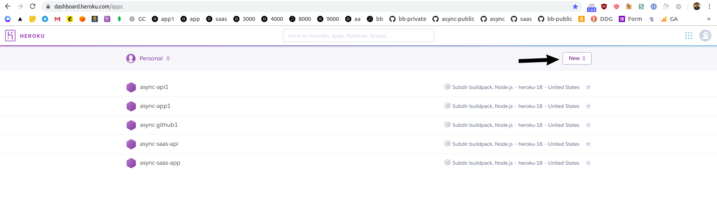The image size is (717, 201).
Task: Open the GC bookmark
Action: coord(137,19)
